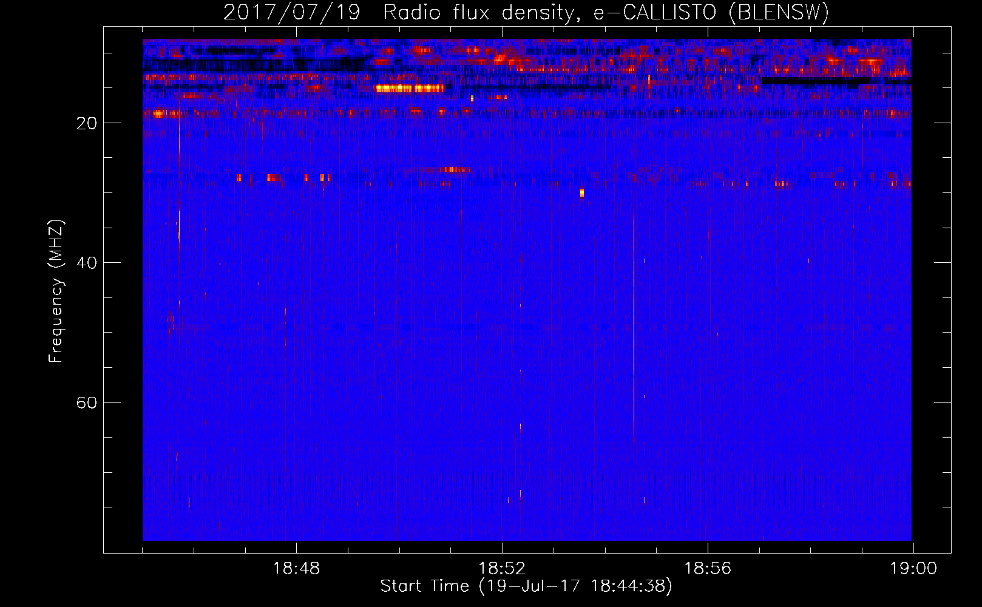This screenshot has height=607, width=982.
Task: Click the 18:48 time tick label
Action: (296, 569)
